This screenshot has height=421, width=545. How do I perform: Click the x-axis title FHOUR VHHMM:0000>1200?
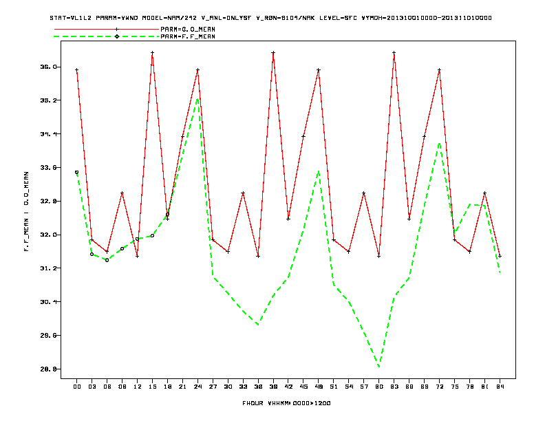click(x=286, y=403)
